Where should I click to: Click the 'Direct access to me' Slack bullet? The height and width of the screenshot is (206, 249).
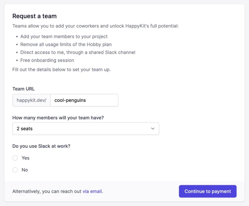click(x=78, y=52)
